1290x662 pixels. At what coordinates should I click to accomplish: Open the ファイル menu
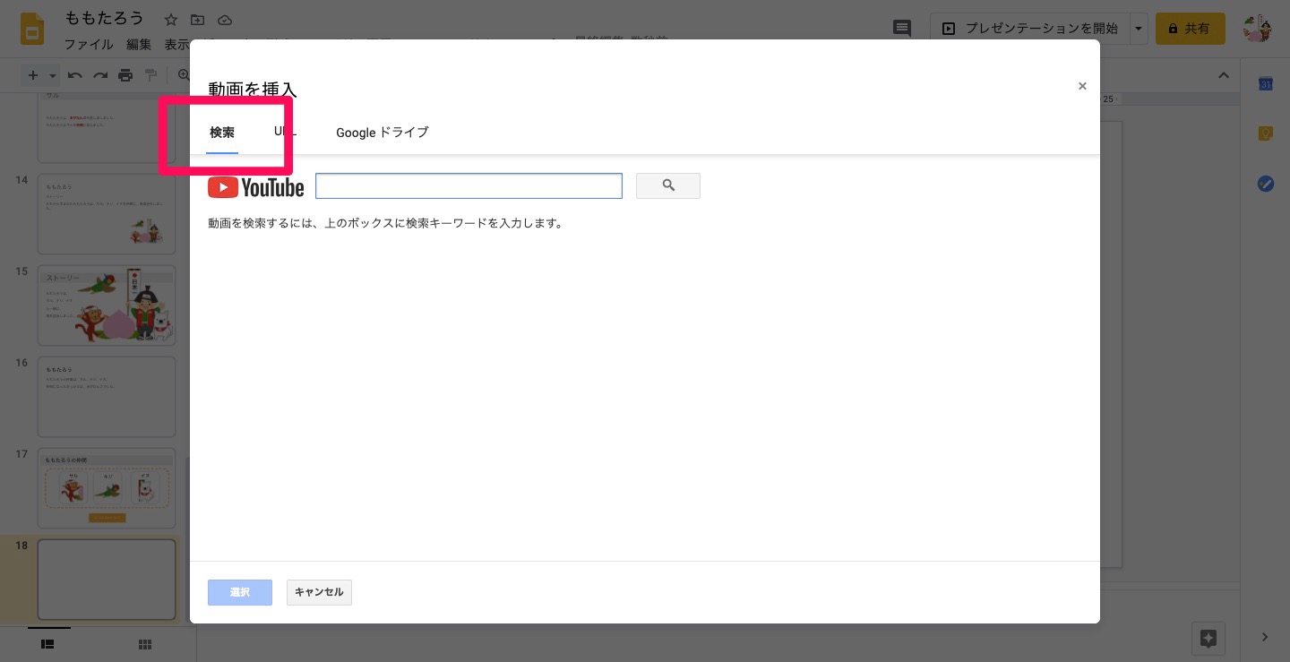click(89, 44)
